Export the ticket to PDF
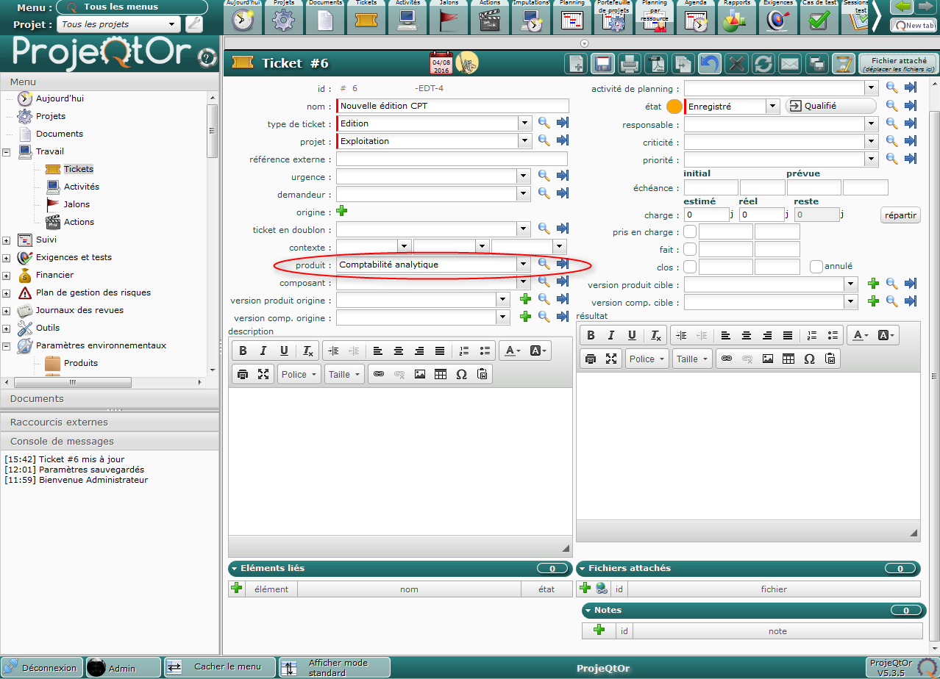This screenshot has width=940, height=679. [655, 64]
